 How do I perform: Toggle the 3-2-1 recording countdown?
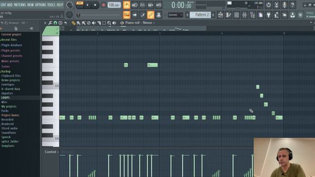pyautogui.click(x=142, y=5)
